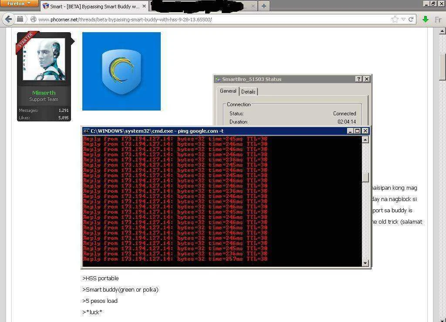The width and height of the screenshot is (446, 322).
Task: Click the Messages count 1,291
Action: tap(64, 110)
